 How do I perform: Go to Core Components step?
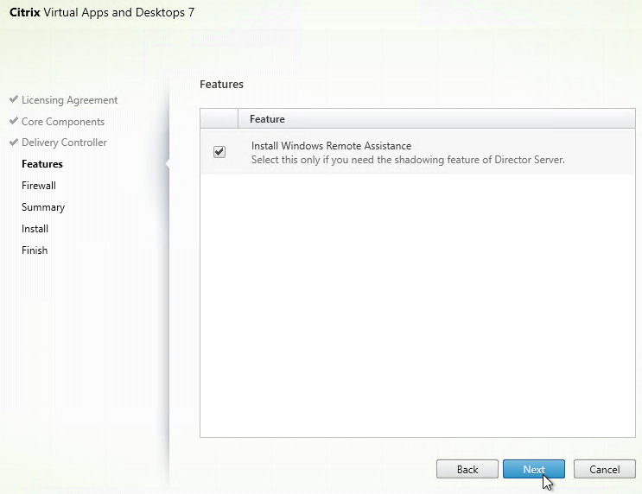[x=63, y=122]
